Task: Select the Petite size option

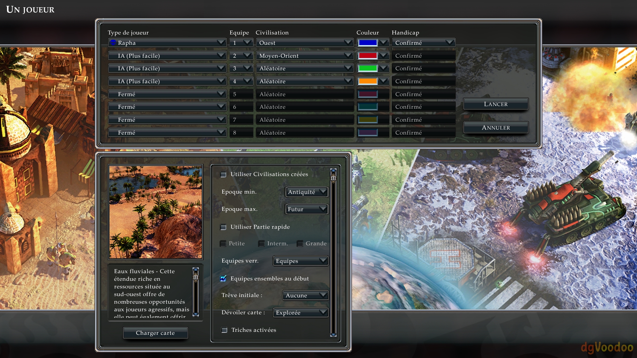Action: pos(223,244)
